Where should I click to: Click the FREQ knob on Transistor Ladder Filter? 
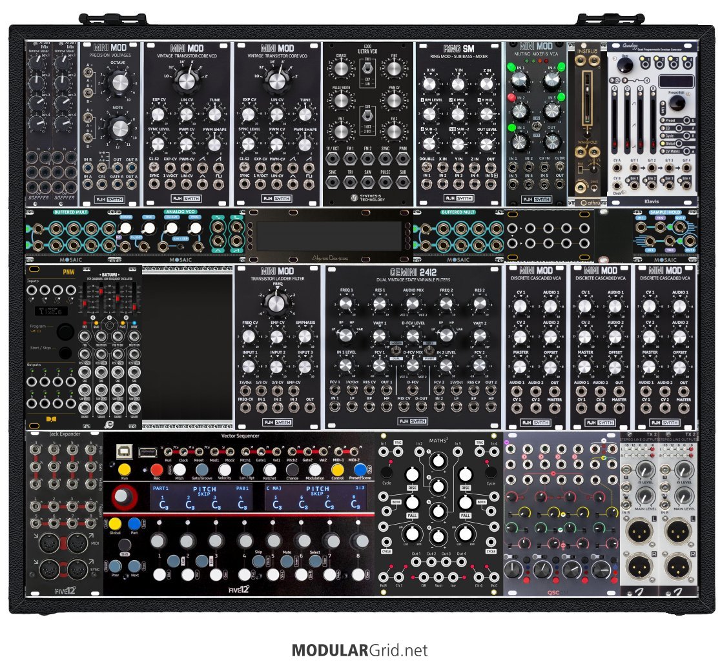pos(276,303)
